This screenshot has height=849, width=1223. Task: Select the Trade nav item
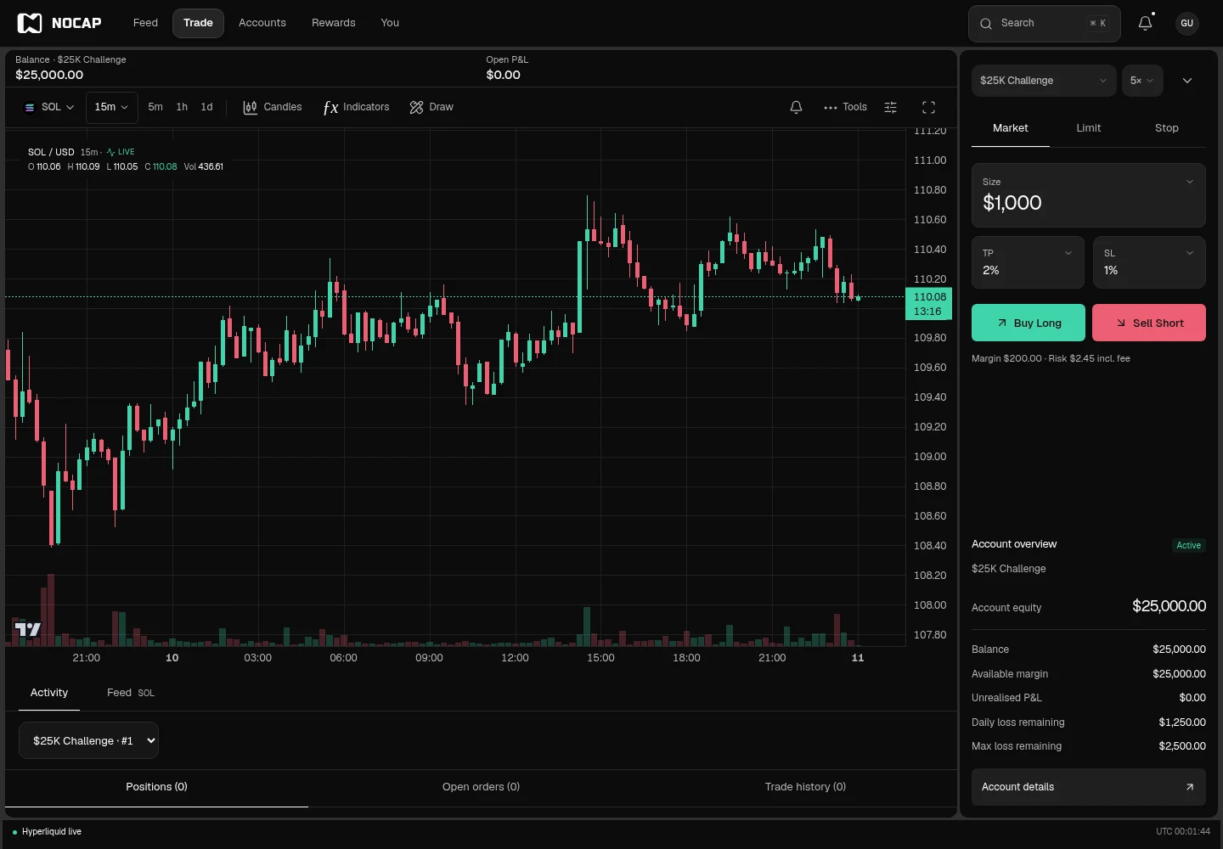coord(198,23)
